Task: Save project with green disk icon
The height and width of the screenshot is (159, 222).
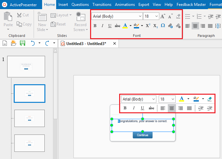Action: (23, 43)
